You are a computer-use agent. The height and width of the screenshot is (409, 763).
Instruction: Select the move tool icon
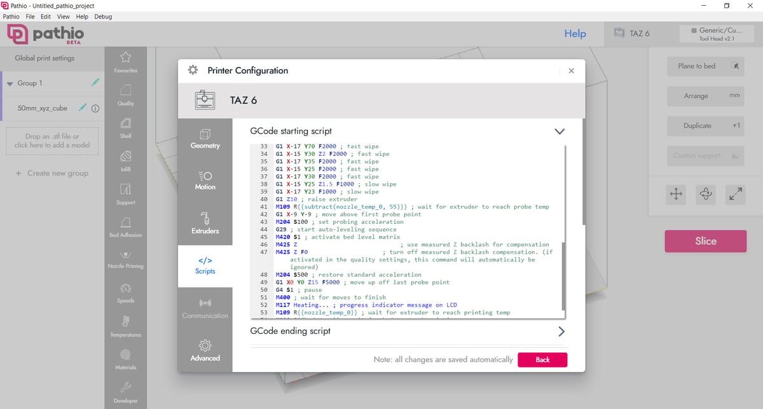(676, 196)
